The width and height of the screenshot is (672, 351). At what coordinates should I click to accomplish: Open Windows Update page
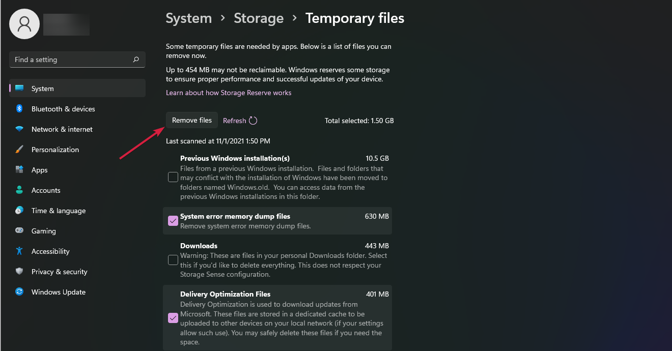pos(77,292)
